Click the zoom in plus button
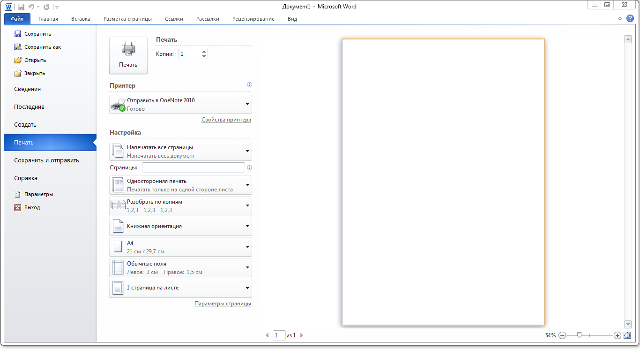This screenshot has height=350, width=640. (x=617, y=335)
